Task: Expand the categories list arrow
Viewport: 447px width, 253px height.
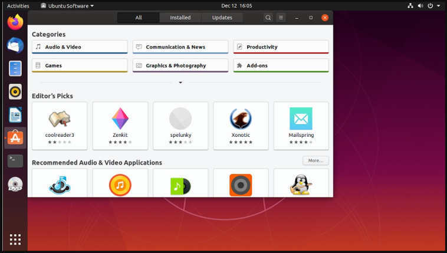Action: 180,83
